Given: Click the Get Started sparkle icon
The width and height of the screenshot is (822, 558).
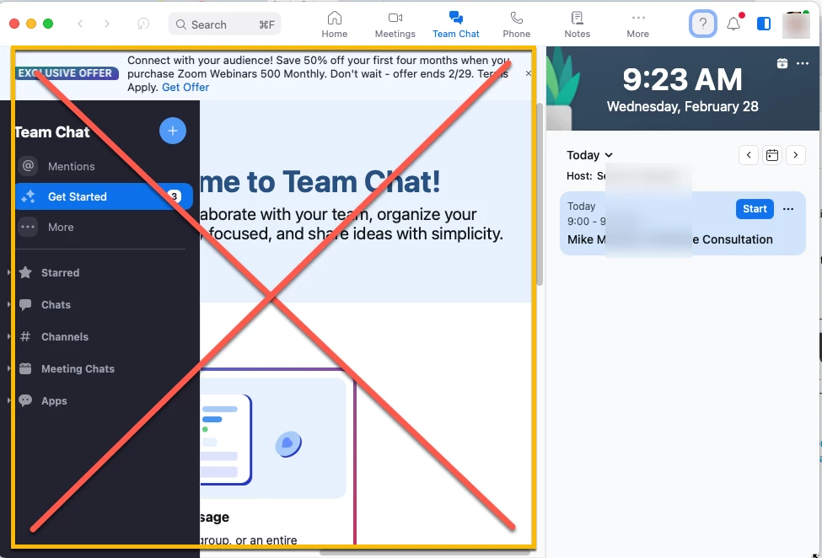Looking at the screenshot, I should click(x=29, y=196).
